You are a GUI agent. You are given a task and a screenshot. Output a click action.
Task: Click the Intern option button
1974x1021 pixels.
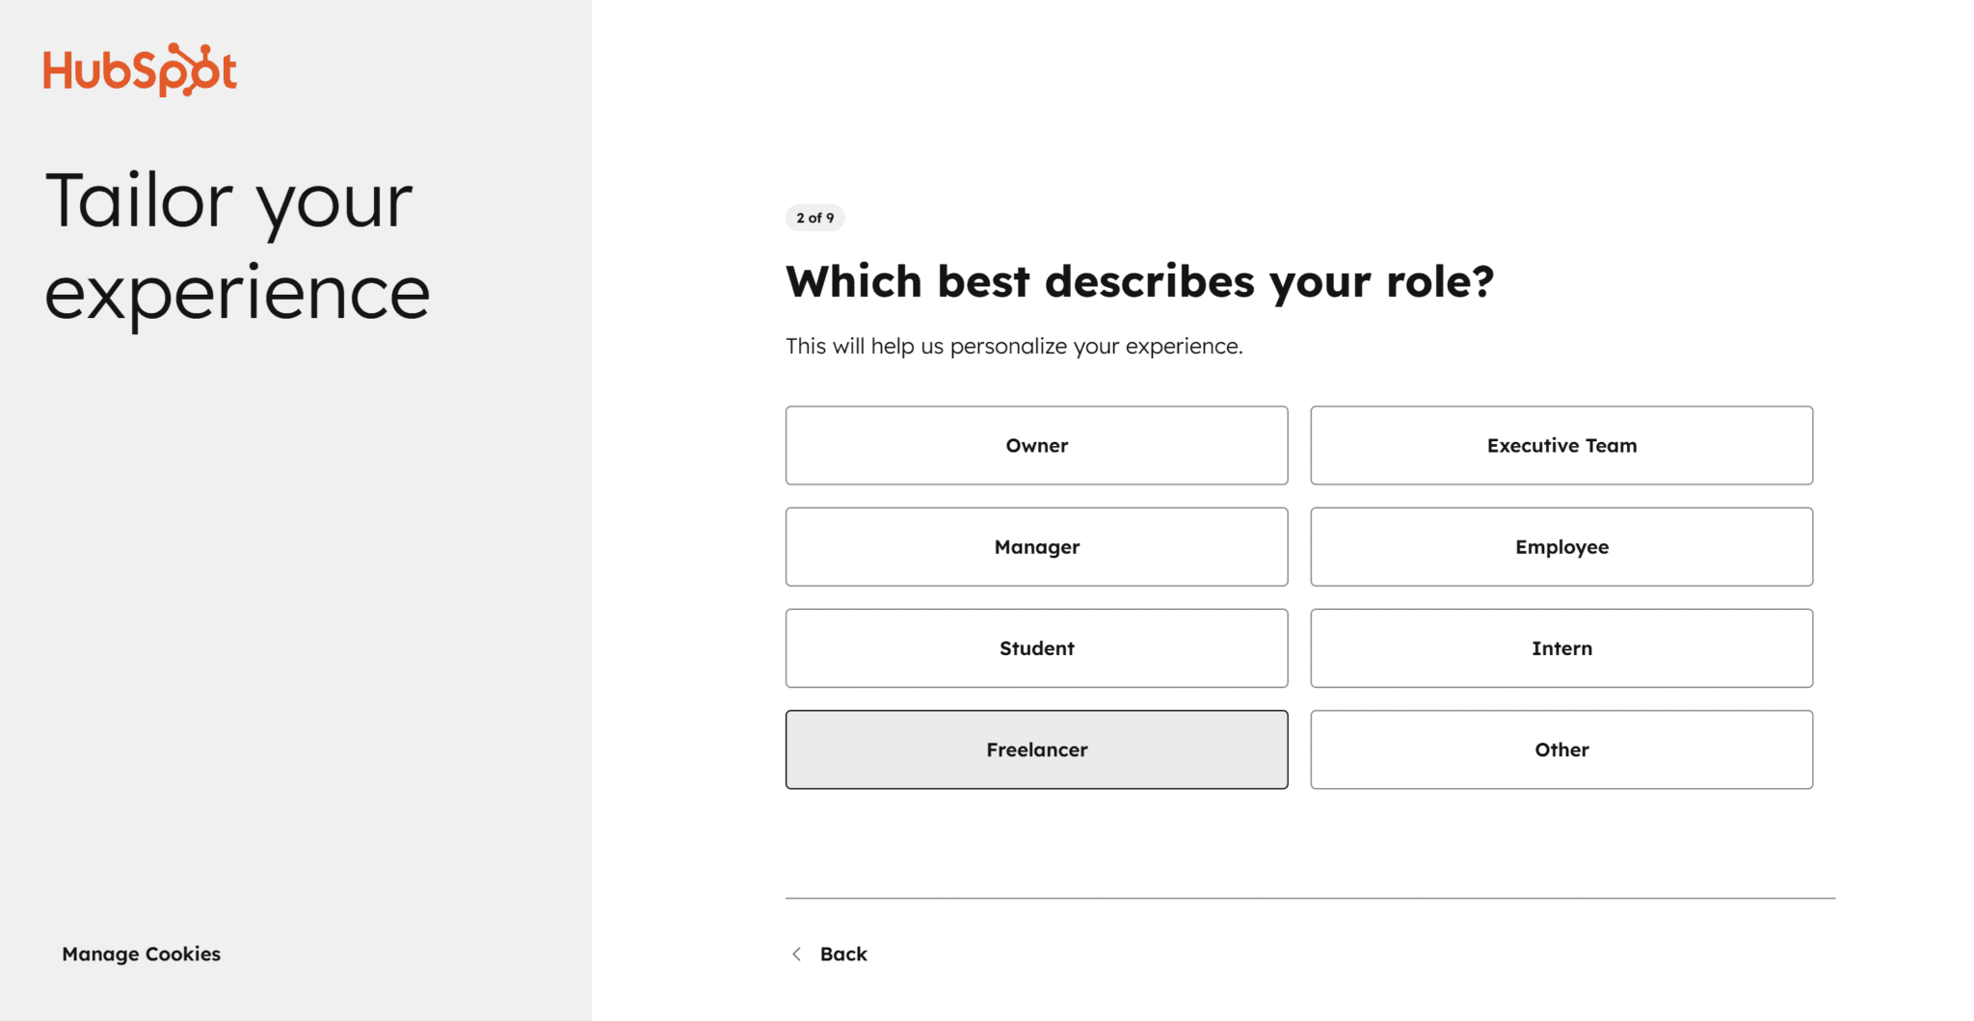[1561, 648]
